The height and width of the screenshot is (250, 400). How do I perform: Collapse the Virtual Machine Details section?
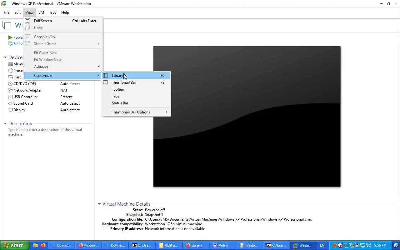(x=99, y=204)
